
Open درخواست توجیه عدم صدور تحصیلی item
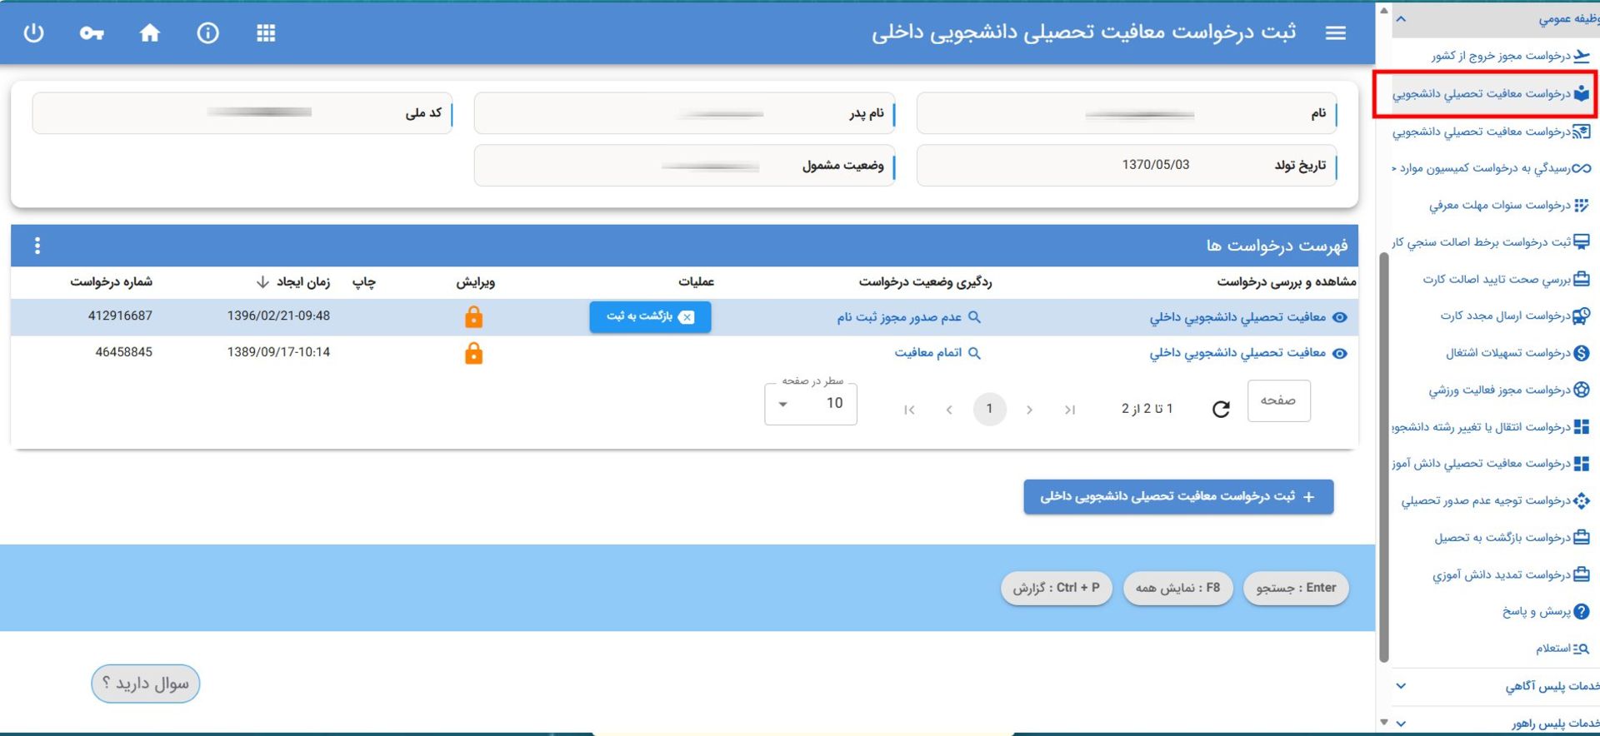[x=1496, y=500]
